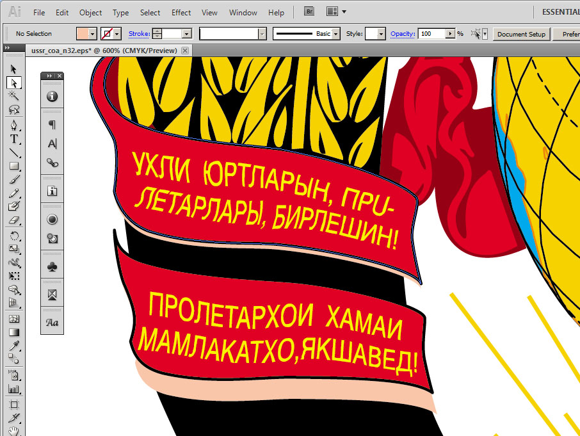This screenshot has height=436, width=580.
Task: Select the Shape Builder tool
Action: coord(13,289)
